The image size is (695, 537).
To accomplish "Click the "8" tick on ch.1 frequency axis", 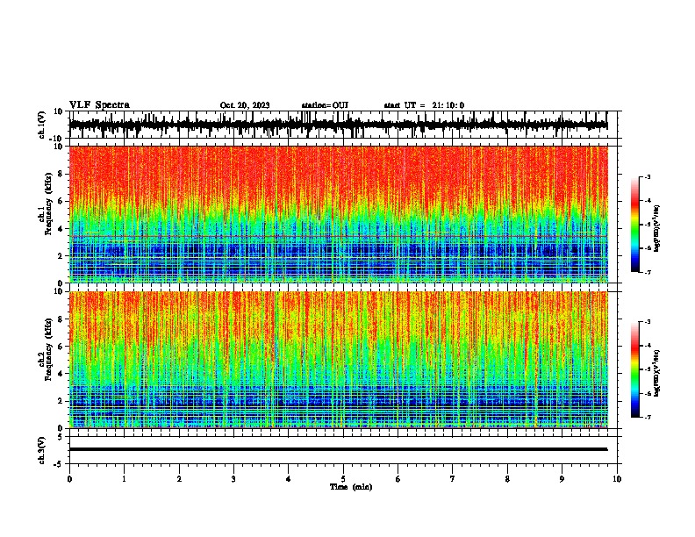I will click(x=61, y=174).
